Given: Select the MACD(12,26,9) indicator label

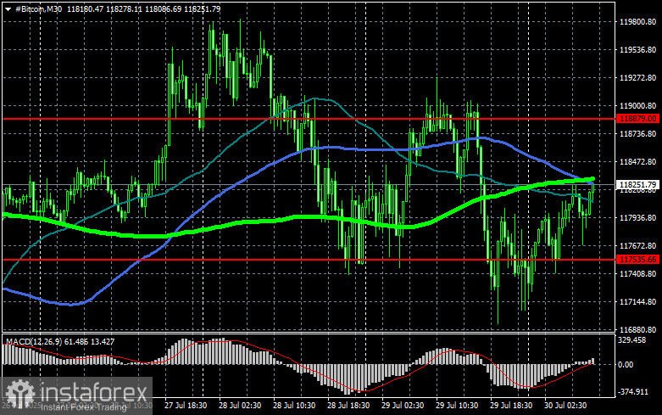Looking at the screenshot, I should point(34,341).
